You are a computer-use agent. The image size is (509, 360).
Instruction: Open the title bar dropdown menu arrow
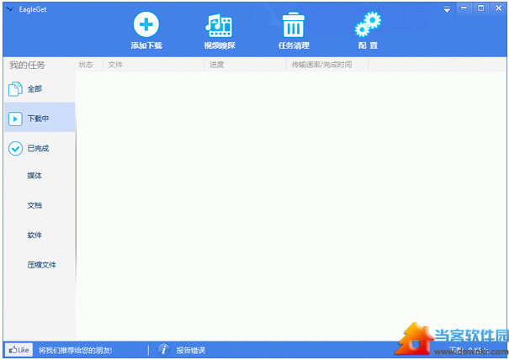click(447, 9)
